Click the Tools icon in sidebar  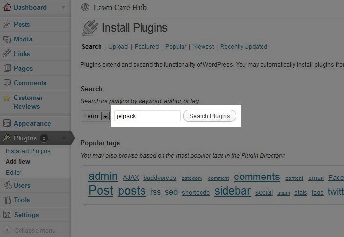pos(7,200)
